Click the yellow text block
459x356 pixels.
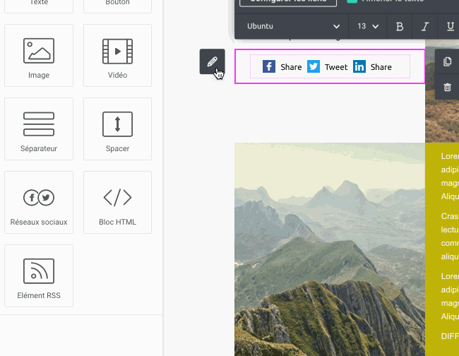pos(442,249)
